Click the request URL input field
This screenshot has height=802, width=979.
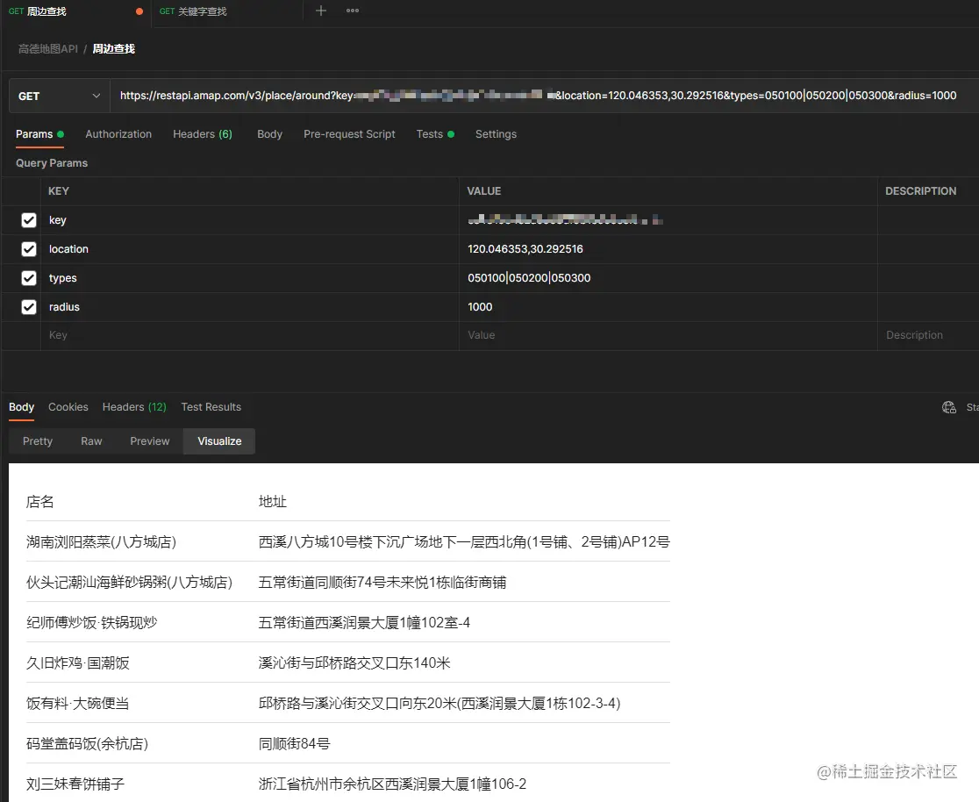[543, 96]
